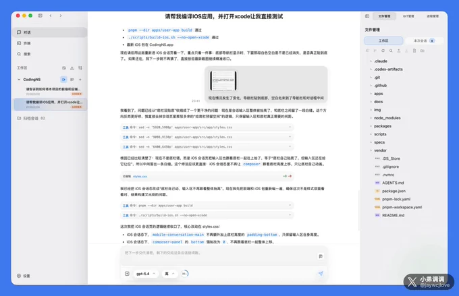
Task: Click the circular context usage indicator
Action: pos(185,274)
